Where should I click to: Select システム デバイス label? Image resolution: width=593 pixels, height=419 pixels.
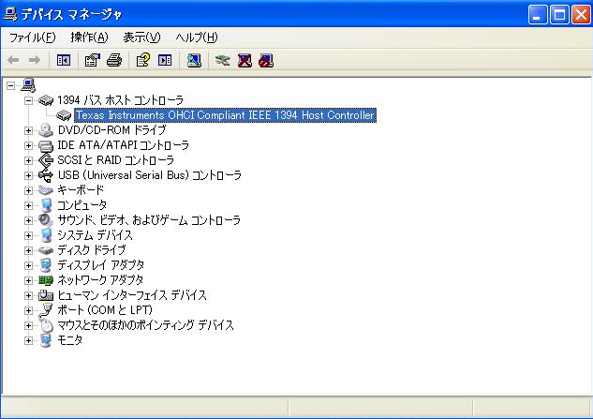coord(95,235)
